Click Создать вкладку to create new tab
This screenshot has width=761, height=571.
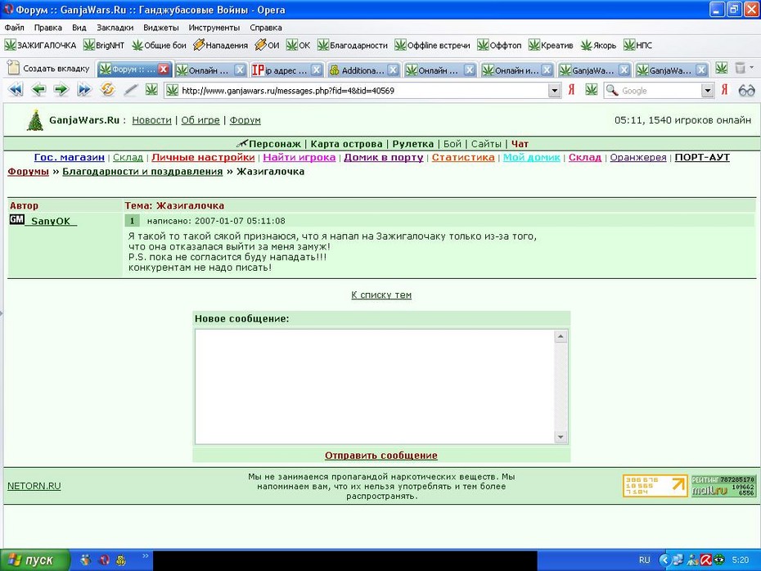point(48,69)
